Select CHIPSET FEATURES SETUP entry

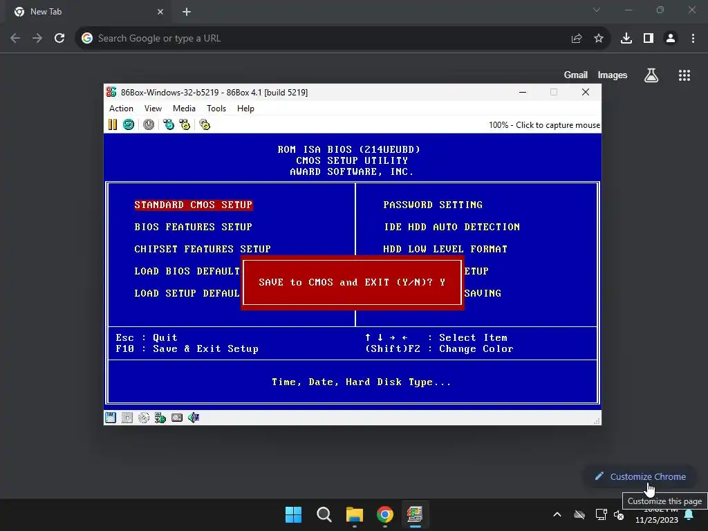[203, 249]
